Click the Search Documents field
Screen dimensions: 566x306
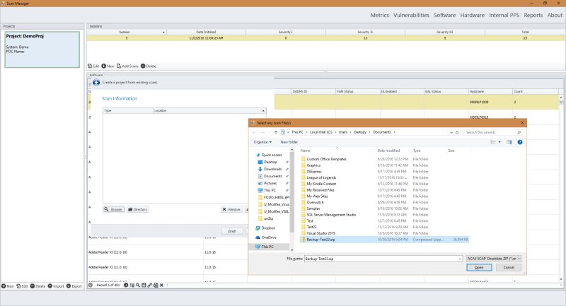click(492, 132)
